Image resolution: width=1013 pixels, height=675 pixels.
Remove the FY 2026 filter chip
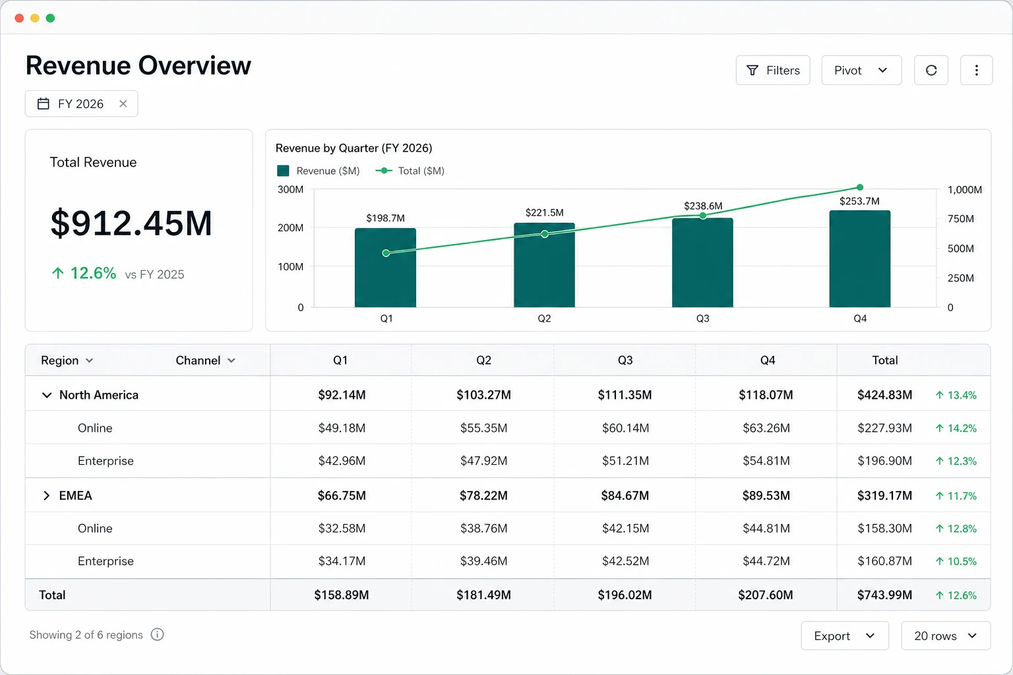tap(123, 103)
